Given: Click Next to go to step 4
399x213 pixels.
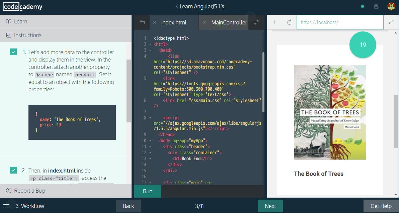Looking at the screenshot, I should (270, 206).
